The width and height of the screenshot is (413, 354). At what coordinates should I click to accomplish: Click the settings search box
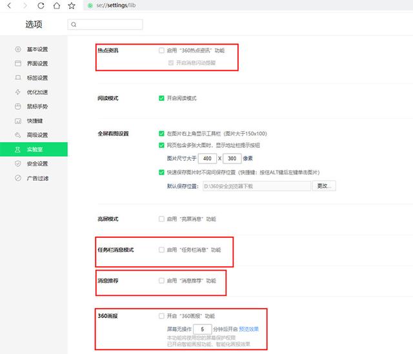pos(105,25)
